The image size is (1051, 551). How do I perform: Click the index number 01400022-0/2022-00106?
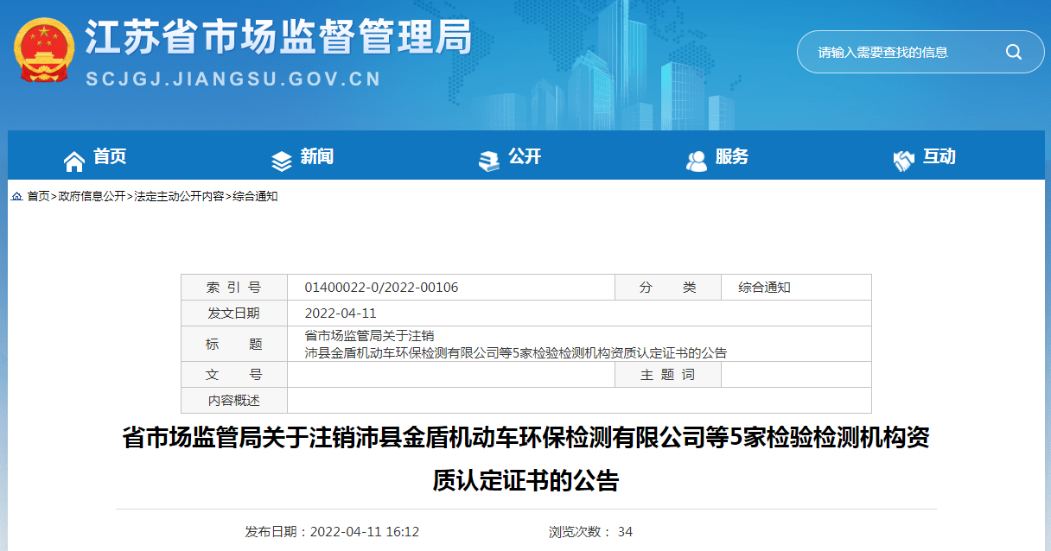tap(381, 288)
